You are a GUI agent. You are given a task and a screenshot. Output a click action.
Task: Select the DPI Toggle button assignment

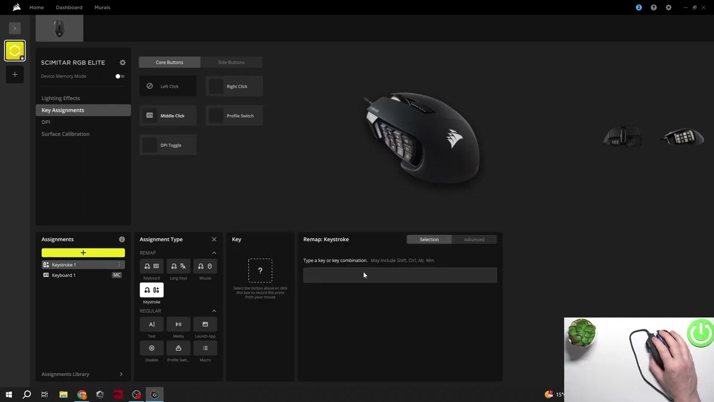pyautogui.click(x=168, y=145)
